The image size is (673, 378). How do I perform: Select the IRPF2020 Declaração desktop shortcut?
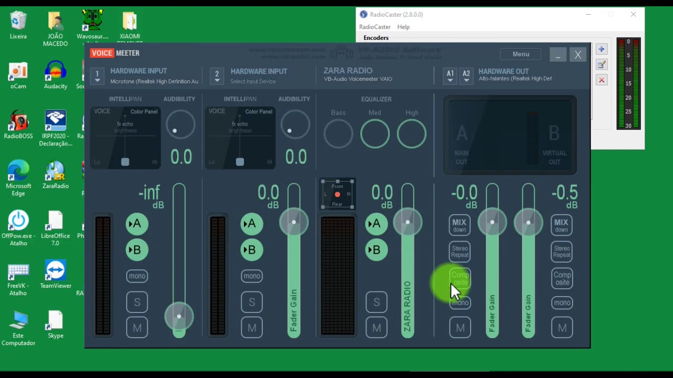55,129
